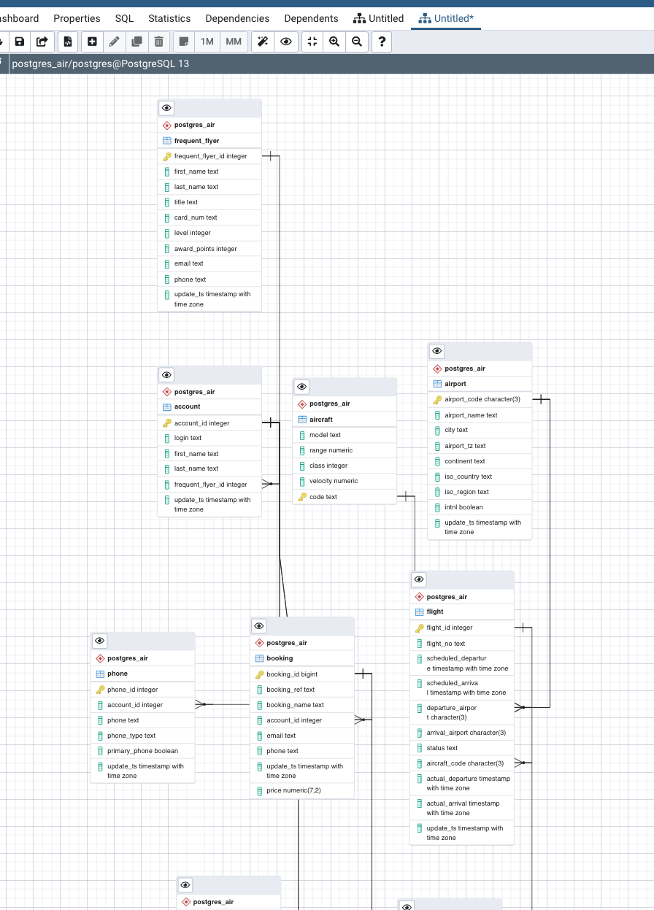Click the Zoom out magnifier icon
This screenshot has width=654, height=910.
pos(357,42)
